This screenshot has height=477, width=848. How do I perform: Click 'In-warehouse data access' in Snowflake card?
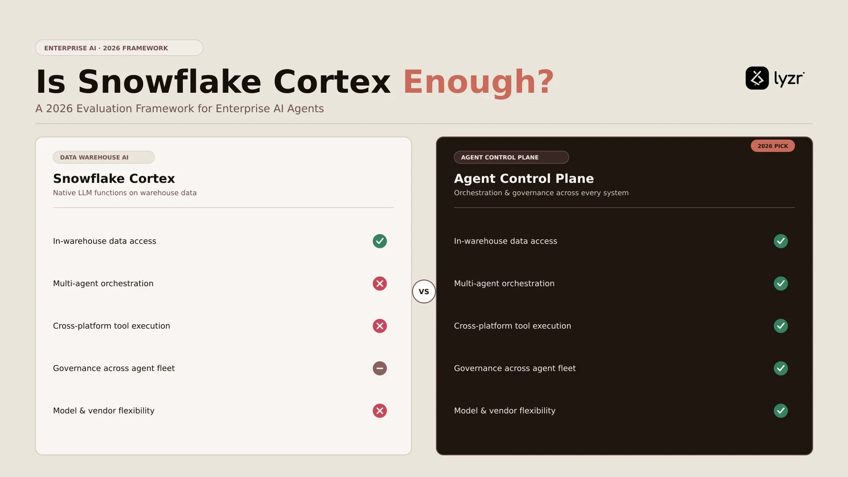[x=105, y=241]
